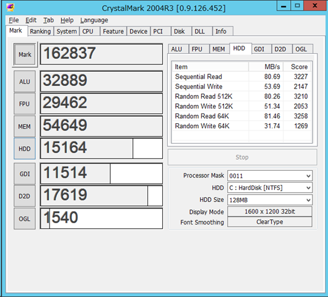328x297 pixels.
Task: Show the OGL results tab
Action: coord(301,49)
